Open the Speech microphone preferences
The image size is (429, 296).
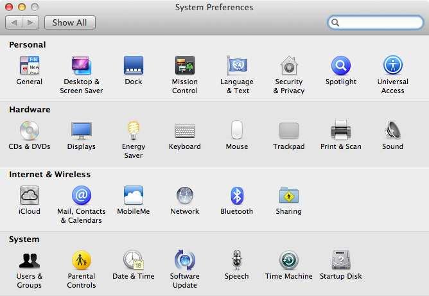(x=237, y=260)
